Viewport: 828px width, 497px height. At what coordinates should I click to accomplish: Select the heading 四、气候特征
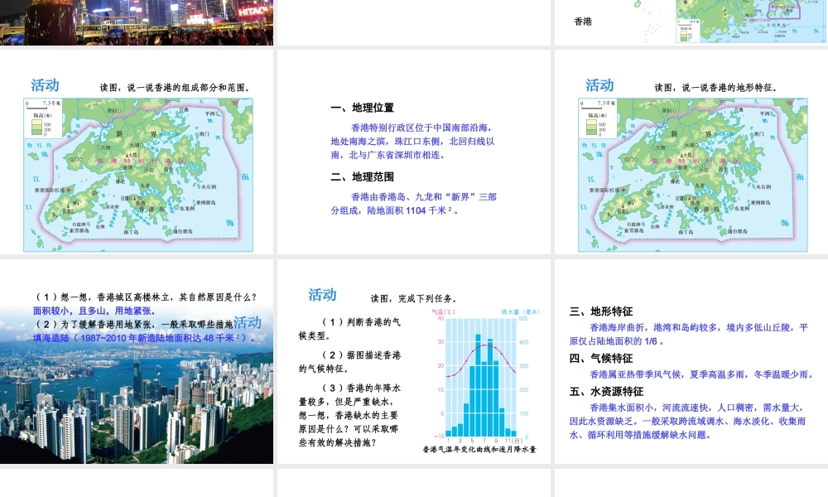click(x=601, y=359)
